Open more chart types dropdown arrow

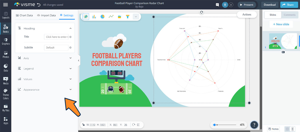pyautogui.click(x=136, y=17)
